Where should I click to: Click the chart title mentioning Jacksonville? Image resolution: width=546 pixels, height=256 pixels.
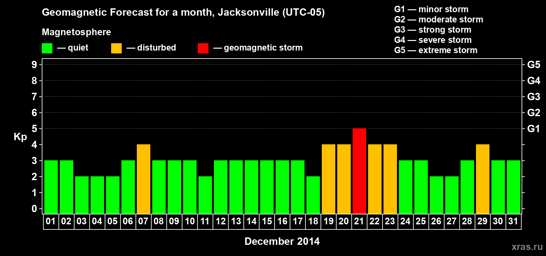pyautogui.click(x=183, y=12)
